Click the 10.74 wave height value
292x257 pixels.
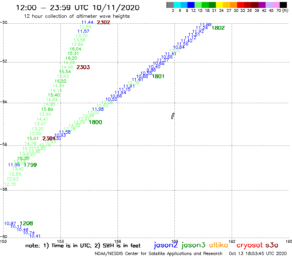click(29, 233)
